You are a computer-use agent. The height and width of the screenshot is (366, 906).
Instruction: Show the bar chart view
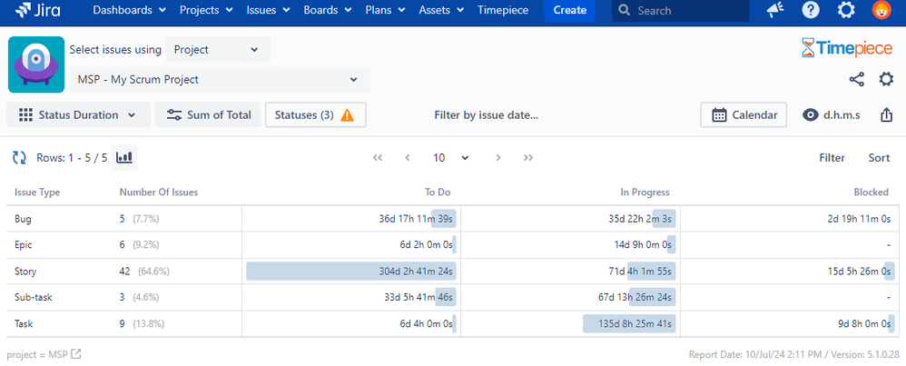click(x=124, y=157)
